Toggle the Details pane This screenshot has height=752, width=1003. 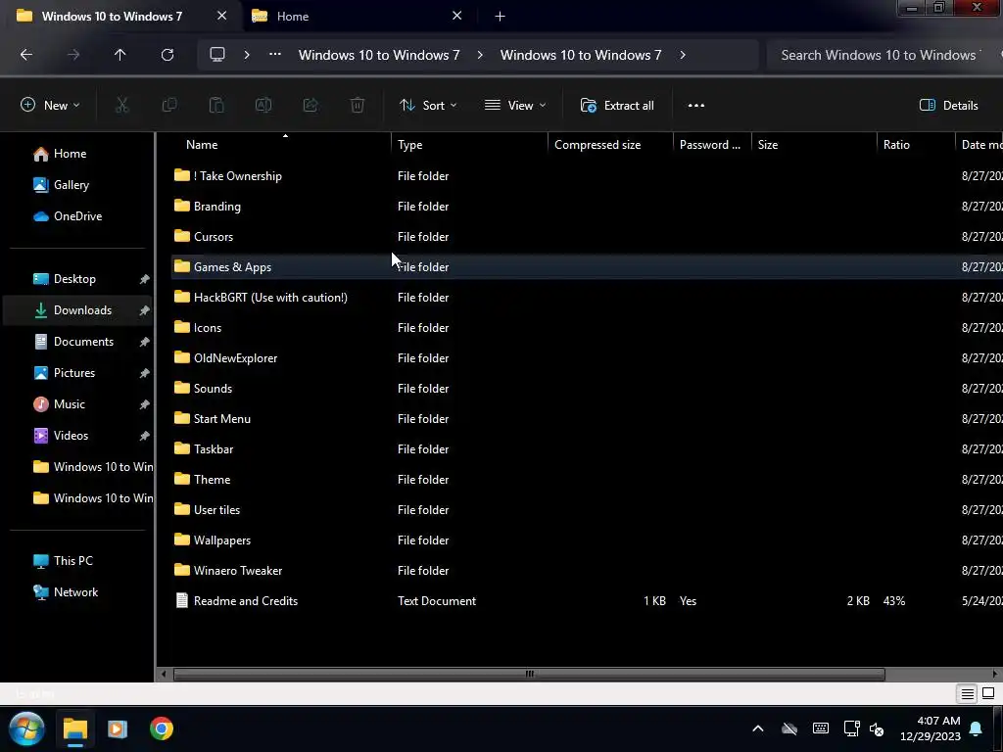tap(948, 106)
